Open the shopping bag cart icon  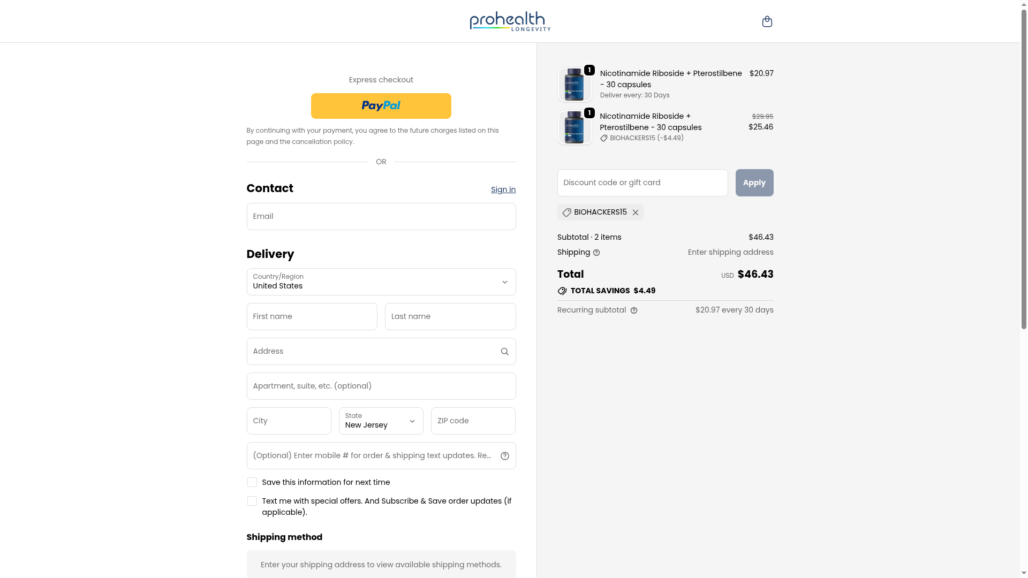767,21
